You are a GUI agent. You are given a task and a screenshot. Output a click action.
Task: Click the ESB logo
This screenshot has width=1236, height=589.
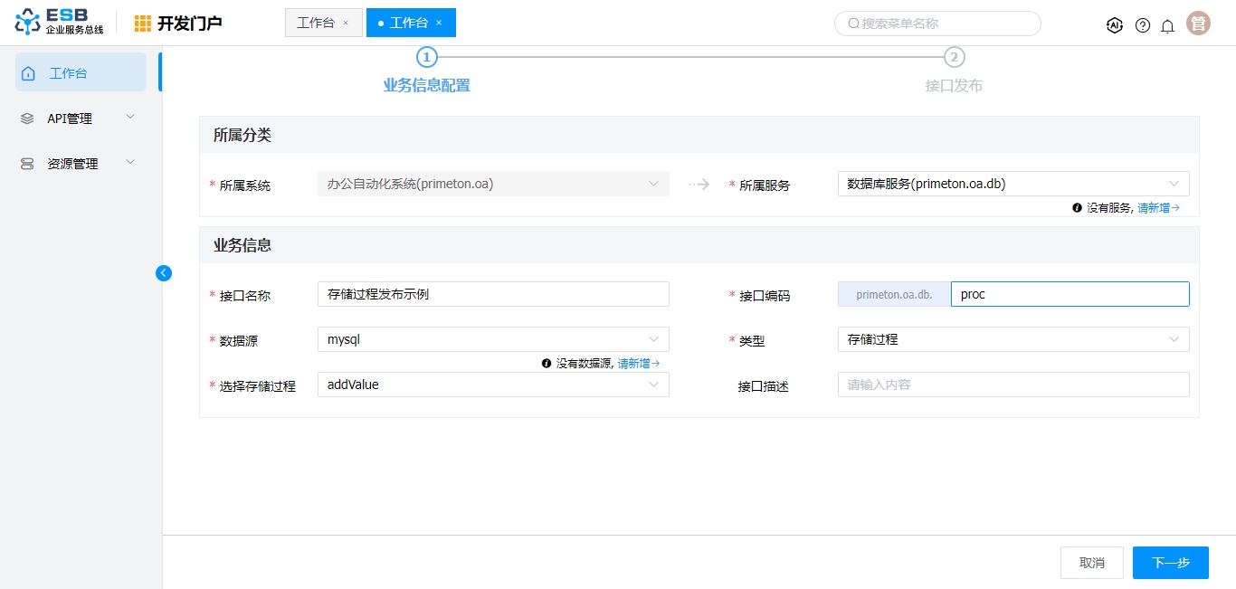coord(60,23)
